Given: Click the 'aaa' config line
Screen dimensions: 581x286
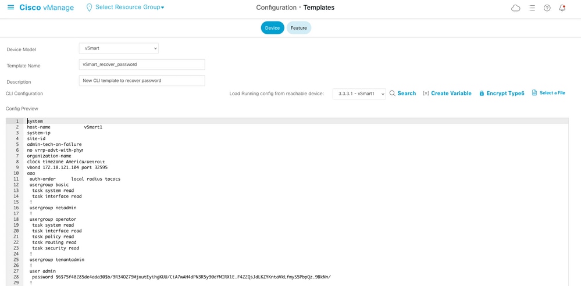Looking at the screenshot, I should pyautogui.click(x=31, y=173).
